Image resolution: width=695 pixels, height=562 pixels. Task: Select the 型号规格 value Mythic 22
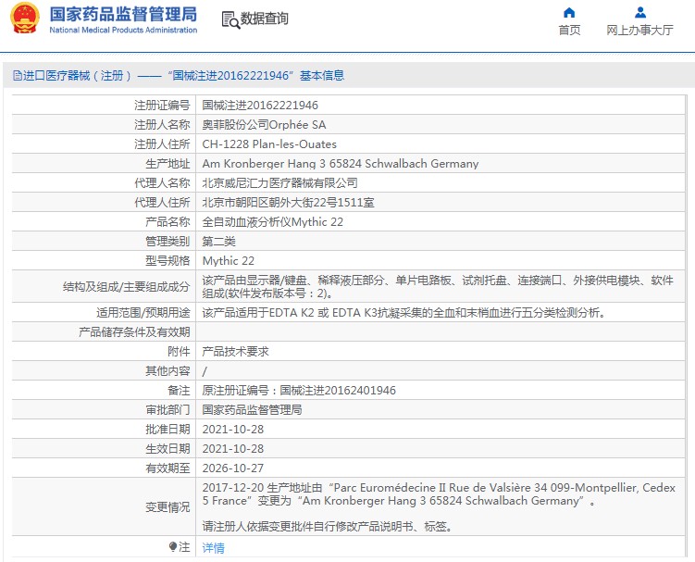tap(229, 261)
